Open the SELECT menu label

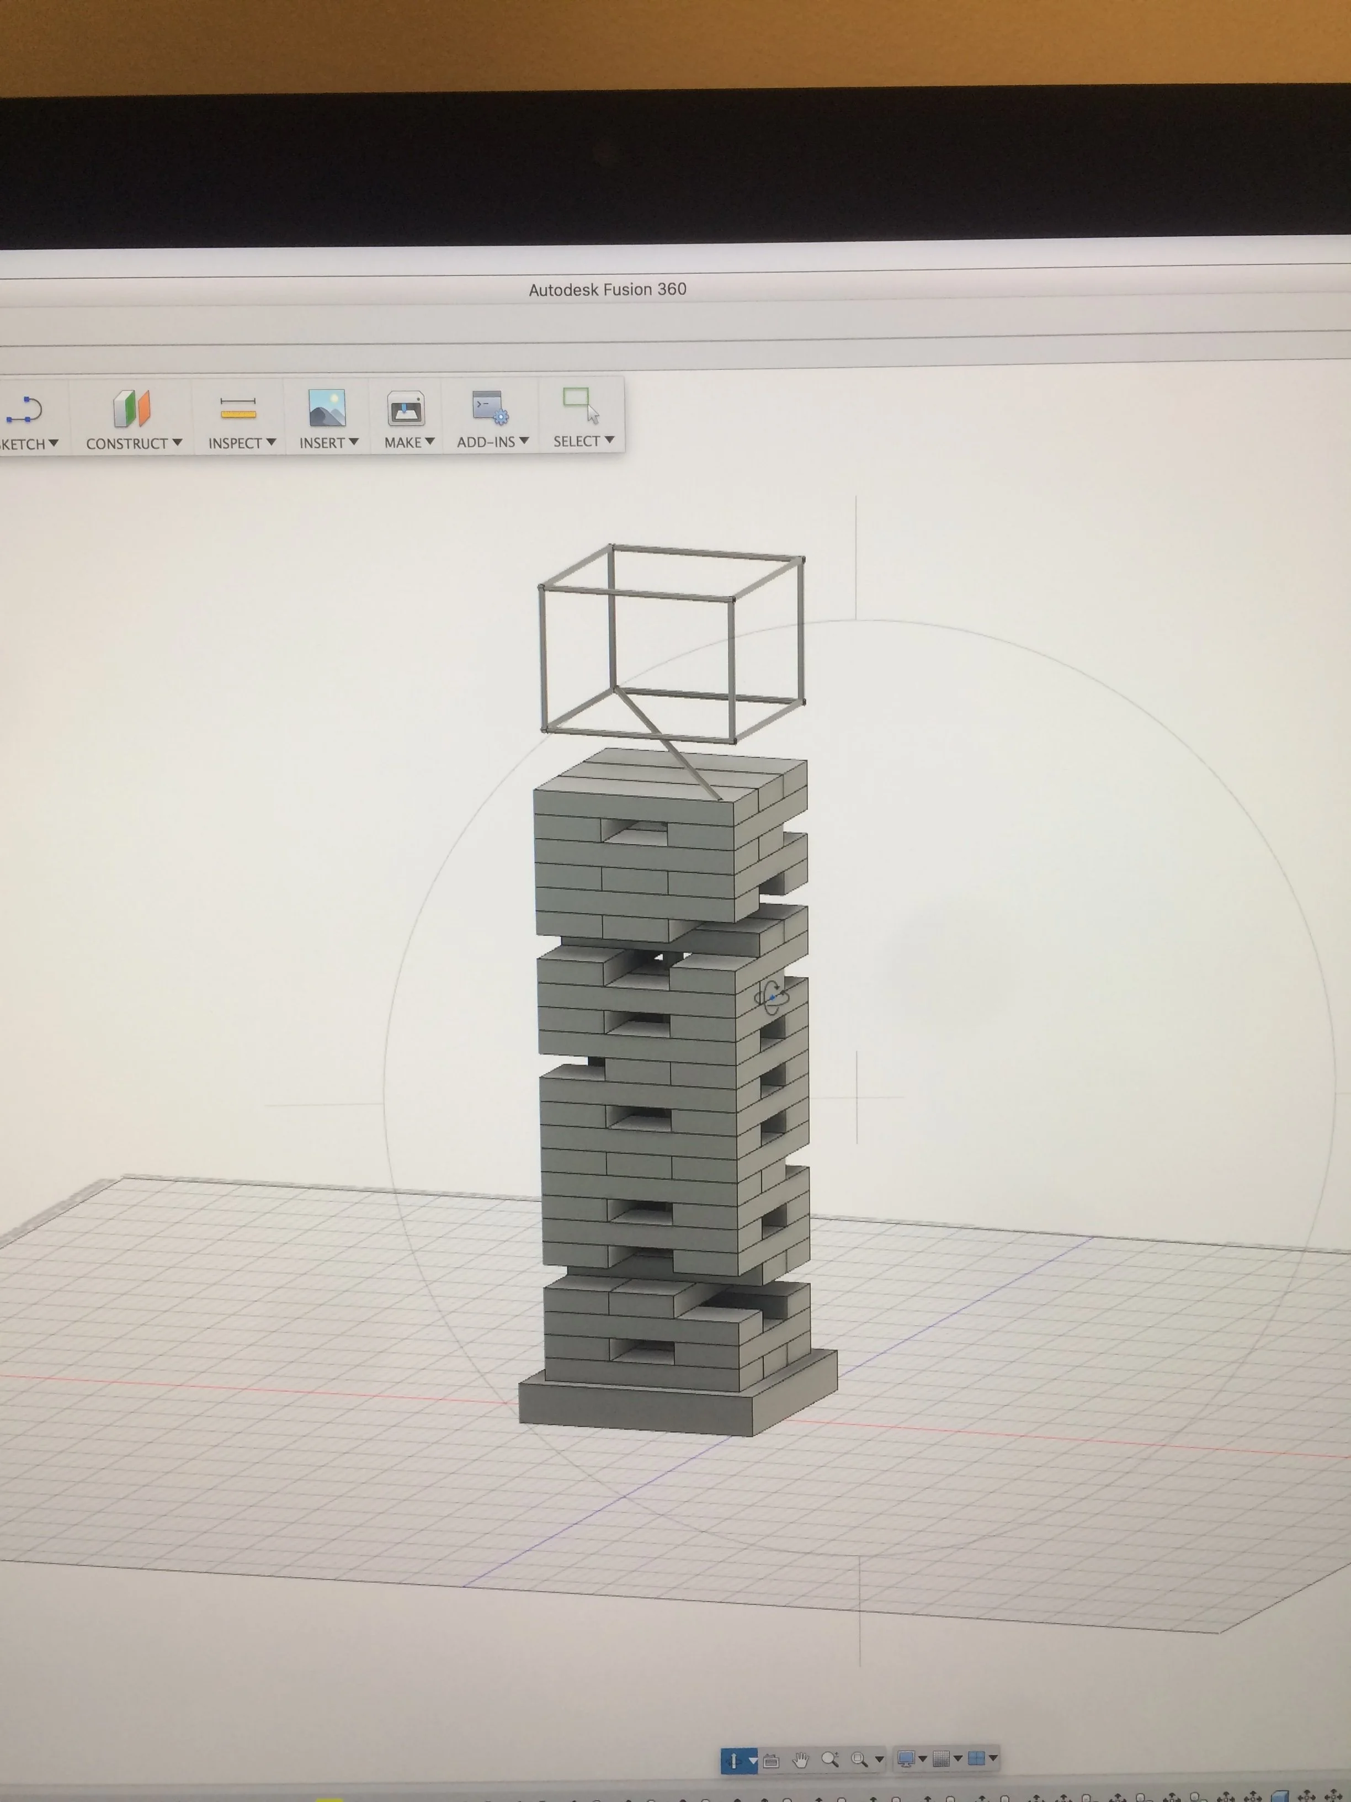tap(582, 441)
